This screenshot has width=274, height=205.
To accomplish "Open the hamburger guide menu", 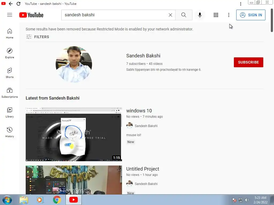I will 10,15.
